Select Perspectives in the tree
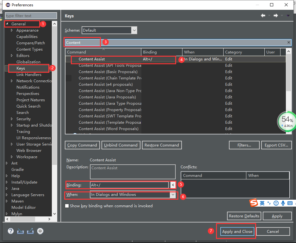This screenshot has height=243, width=296. (x=28, y=93)
